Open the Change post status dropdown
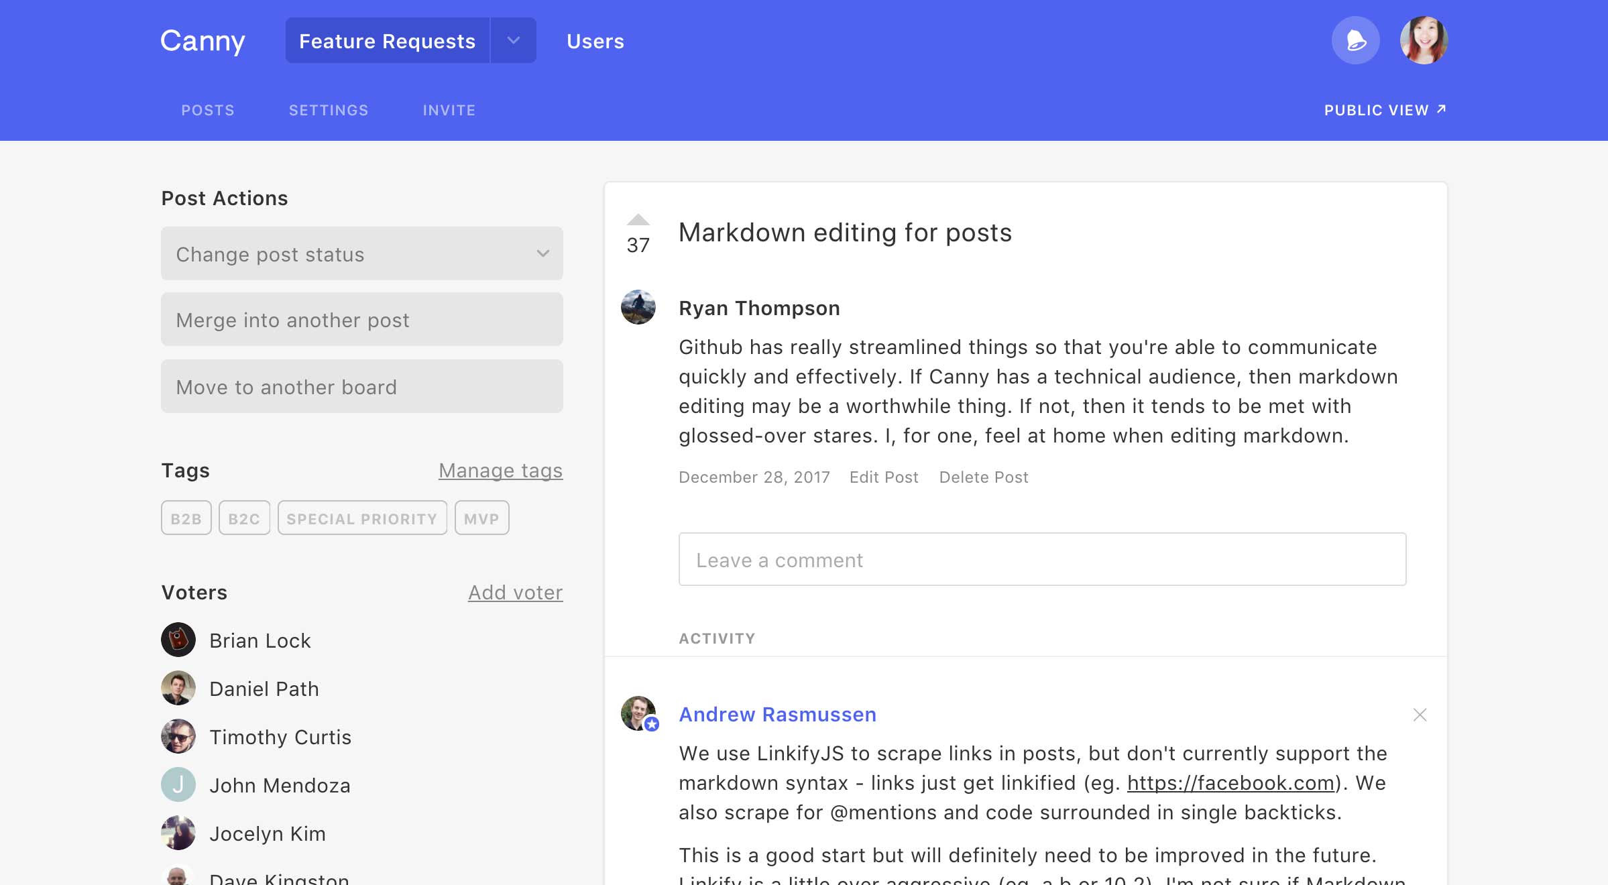This screenshot has height=885, width=1608. pos(362,253)
